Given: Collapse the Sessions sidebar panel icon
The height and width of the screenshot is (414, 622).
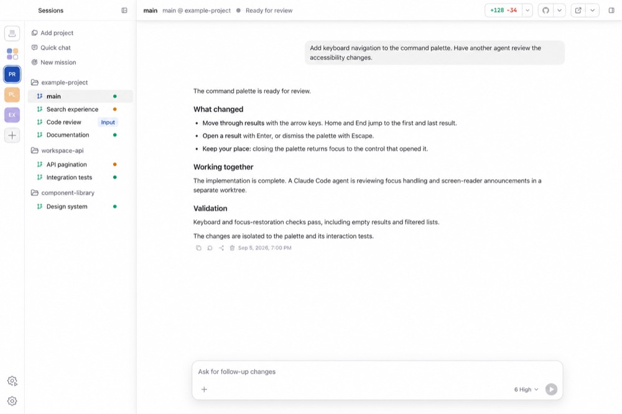Looking at the screenshot, I should click(x=124, y=11).
